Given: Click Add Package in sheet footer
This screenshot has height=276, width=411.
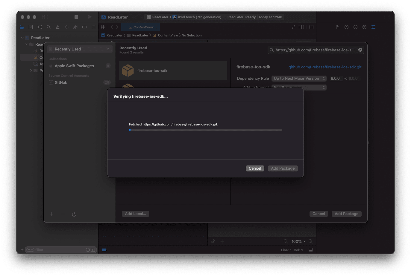Looking at the screenshot, I should [x=346, y=214].
